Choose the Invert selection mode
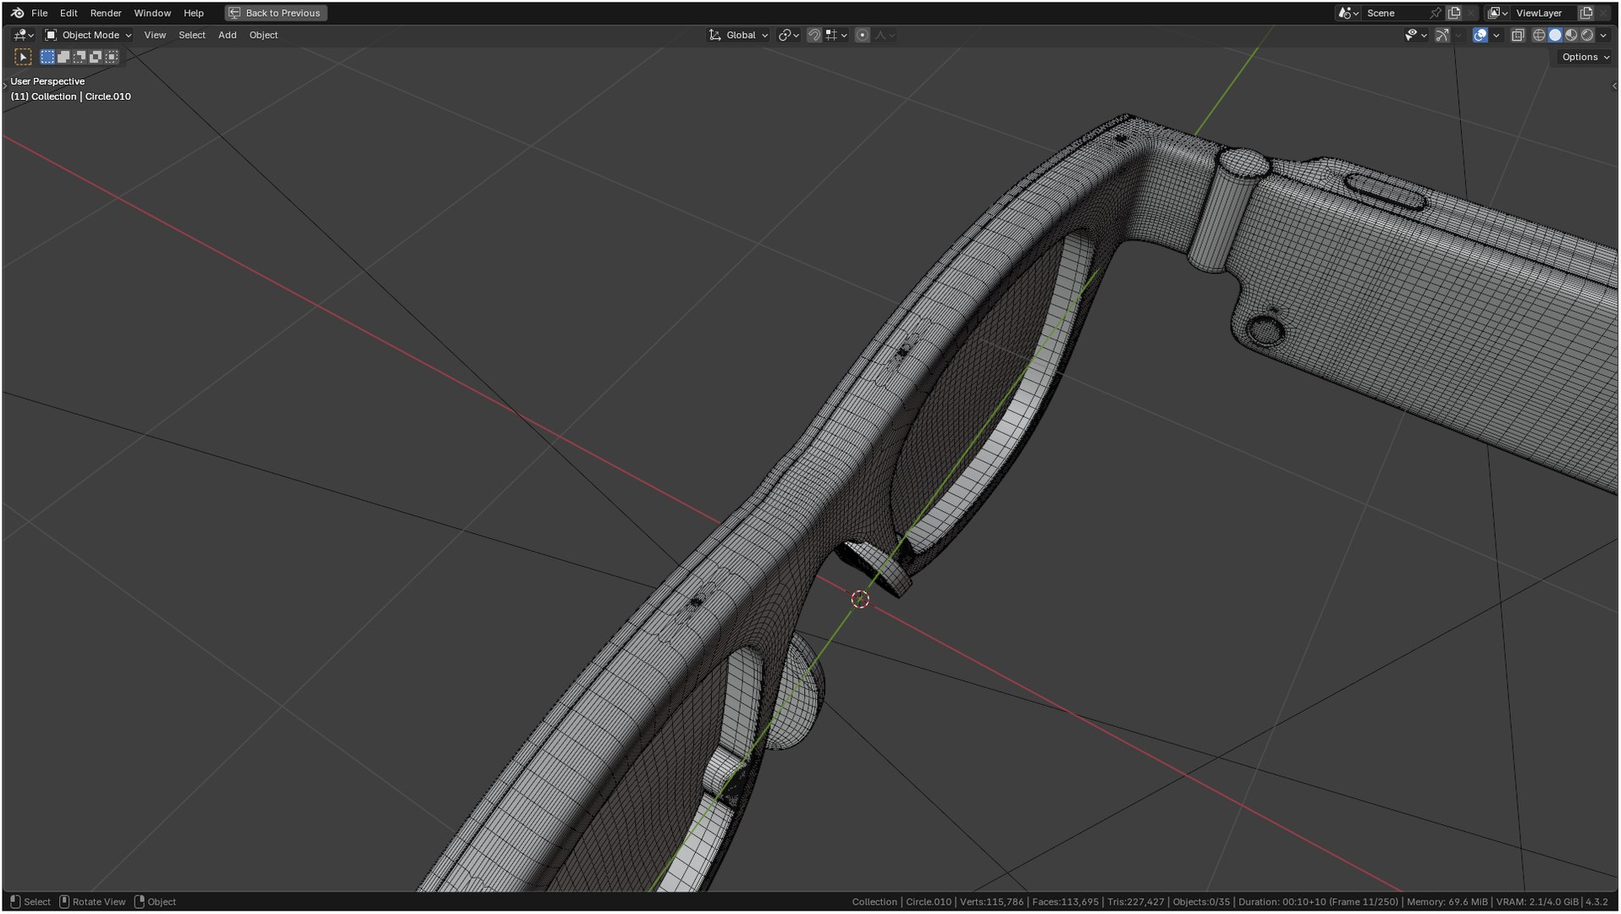1621x914 pixels. coord(96,57)
